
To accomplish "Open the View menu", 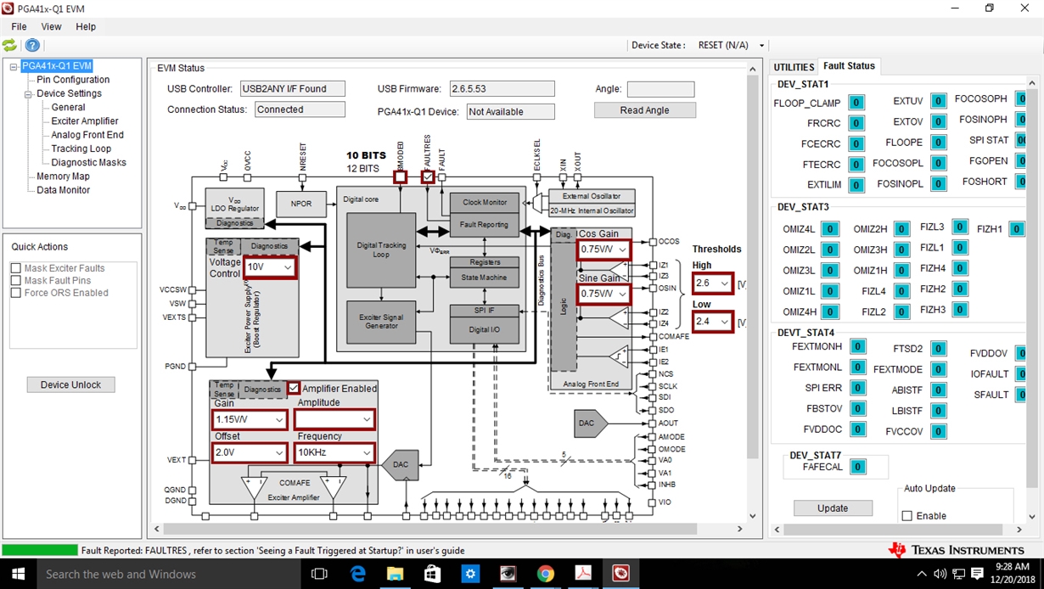I will pos(51,26).
